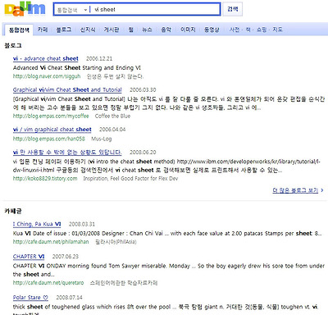328x315 pixels.
Task: Open the 이미지 tab
Action: coord(188,30)
